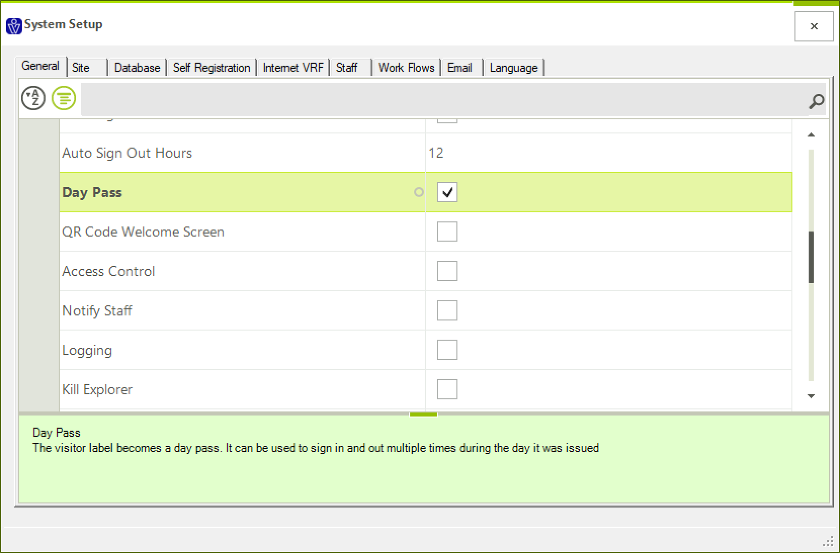This screenshot has height=553, width=840.
Task: Click the small circle marker beside Day Pass
Action: point(418,192)
